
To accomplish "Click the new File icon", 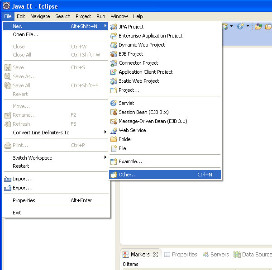I will [114, 148].
